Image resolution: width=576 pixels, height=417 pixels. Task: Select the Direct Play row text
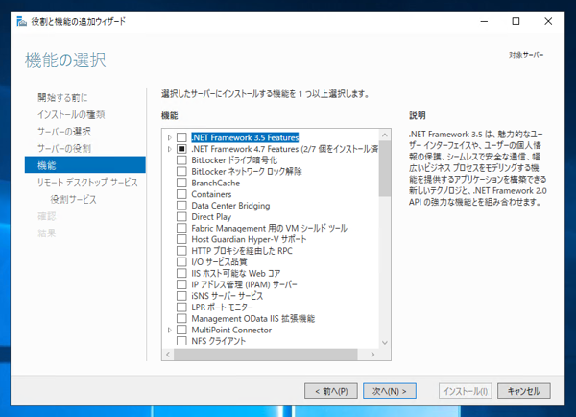(211, 216)
